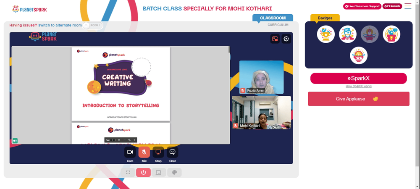Click the SparkX button
Image resolution: width=420 pixels, height=189 pixels.
[x=358, y=79]
